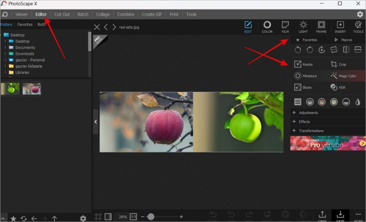Viewport: 366px width, 222px height.
Task: Switch to Folders tab in file browser
Action: [x=6, y=24]
